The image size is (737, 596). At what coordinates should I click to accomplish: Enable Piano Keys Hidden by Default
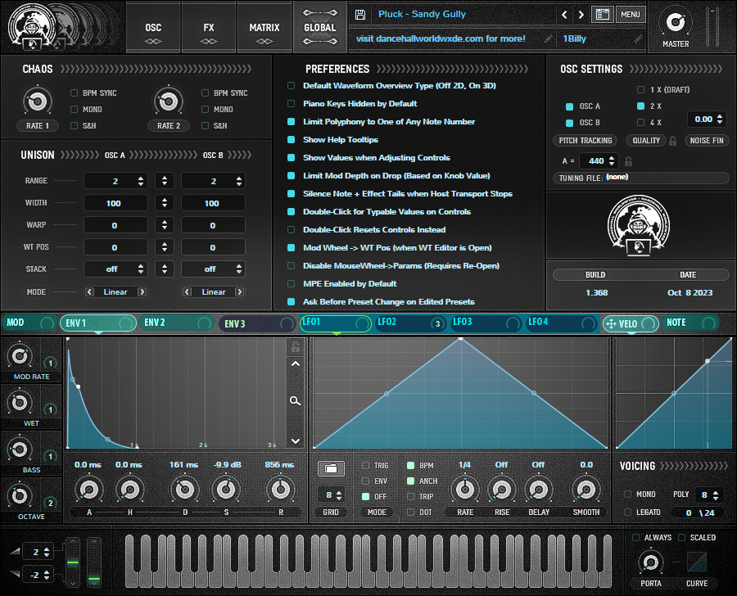pyautogui.click(x=291, y=104)
